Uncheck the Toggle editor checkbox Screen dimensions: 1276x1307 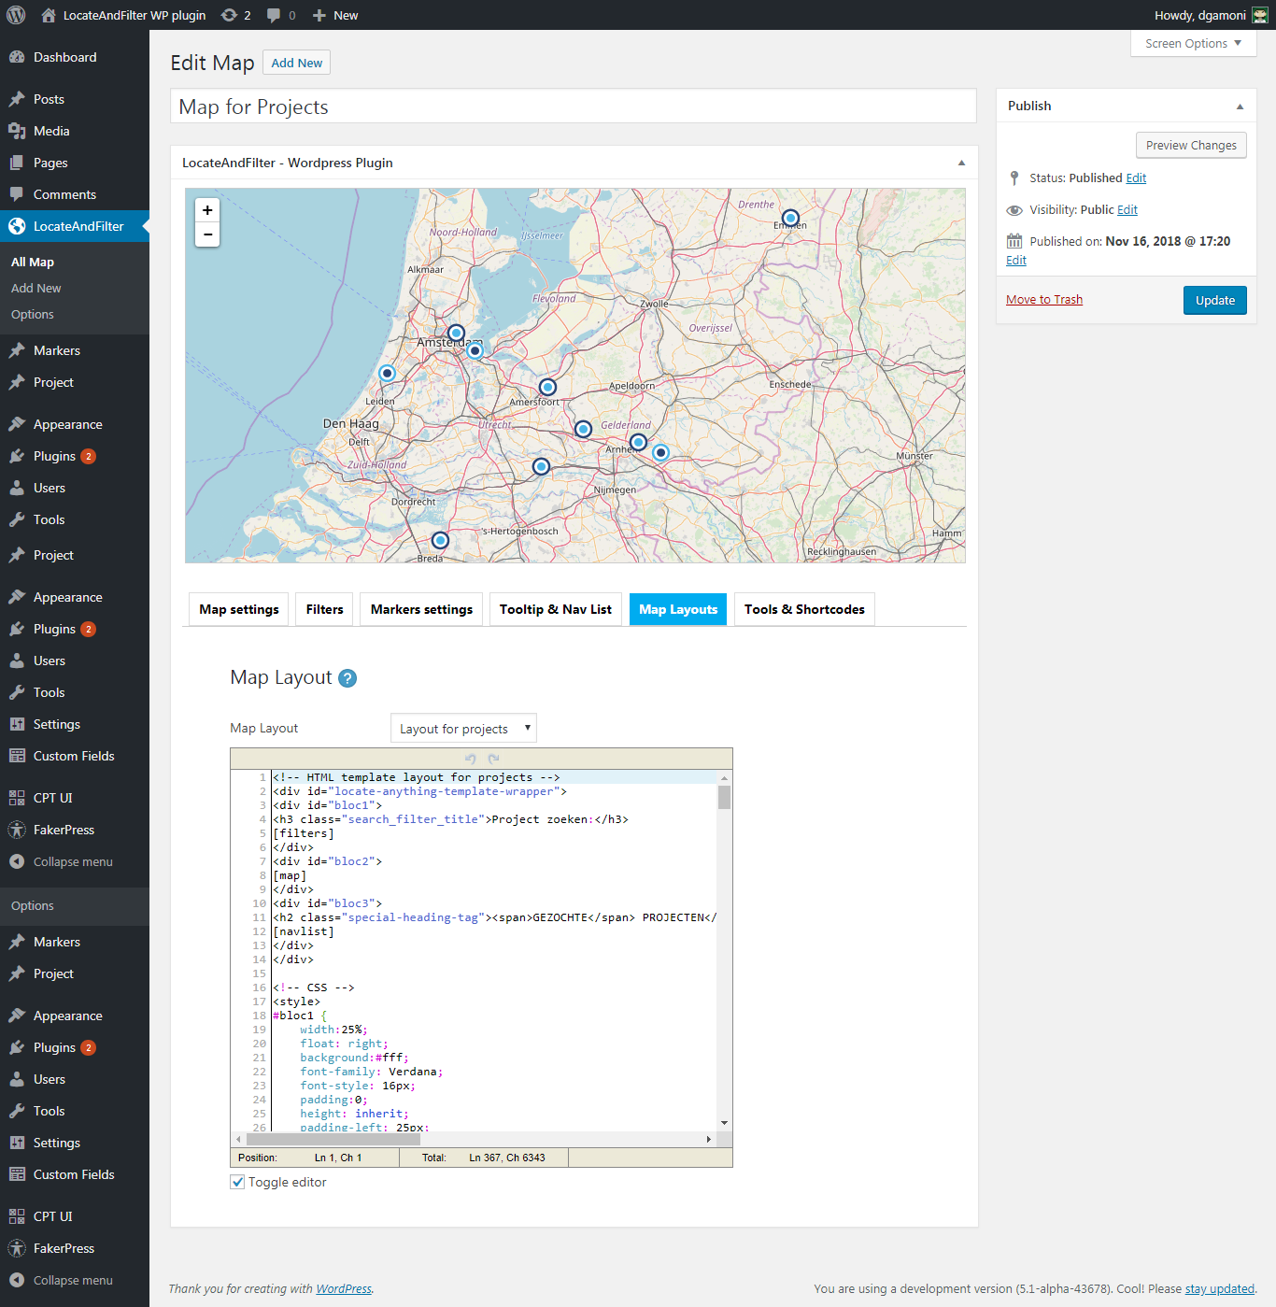click(x=238, y=1182)
